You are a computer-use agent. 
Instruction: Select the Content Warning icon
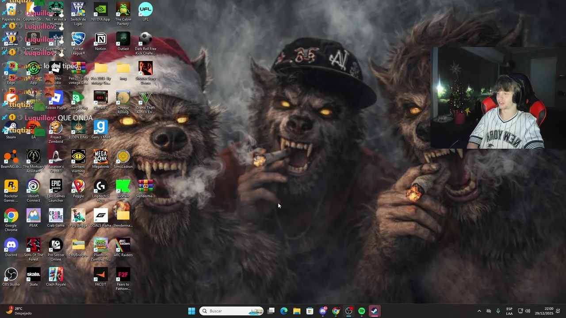[78, 162]
